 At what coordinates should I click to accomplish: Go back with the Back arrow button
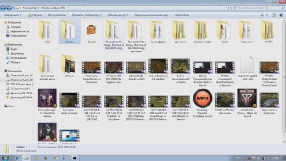click(3, 8)
